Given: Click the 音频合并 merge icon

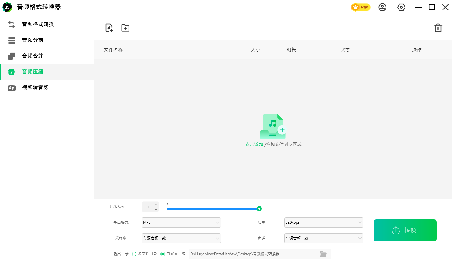Looking at the screenshot, I should (x=11, y=56).
